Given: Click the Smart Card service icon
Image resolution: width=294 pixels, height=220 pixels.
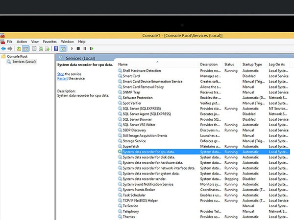Looking at the screenshot, I should (x=120, y=76).
